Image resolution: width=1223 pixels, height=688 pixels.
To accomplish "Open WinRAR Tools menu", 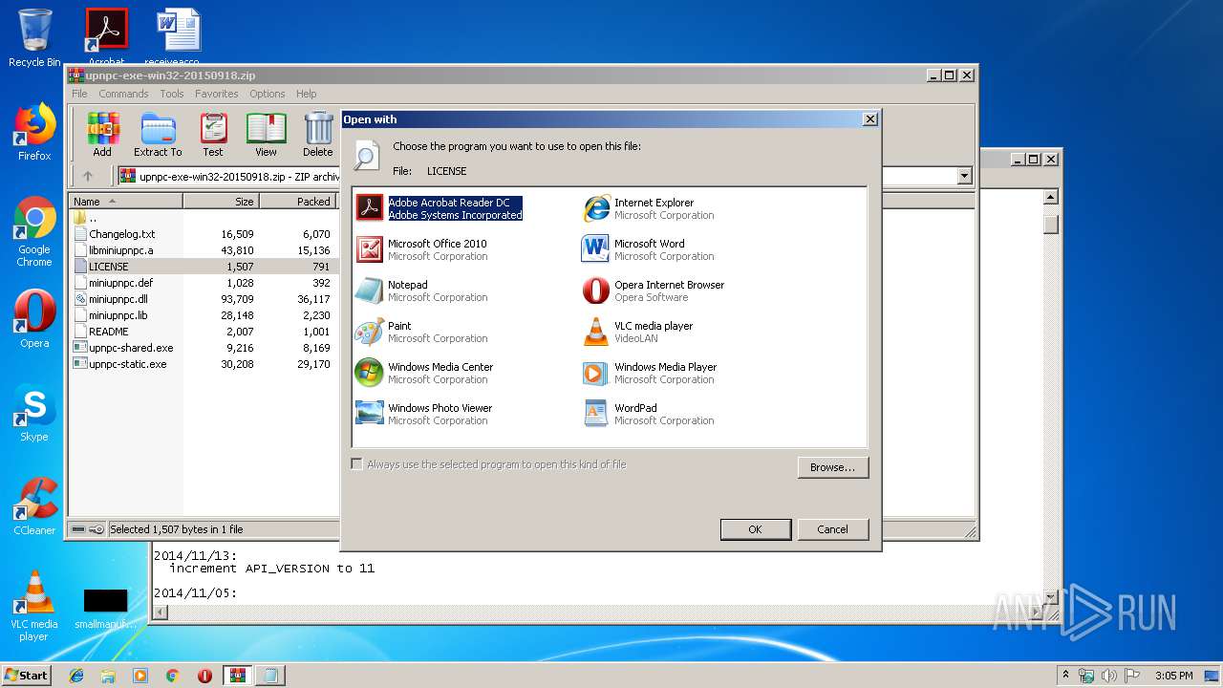I will click(x=172, y=94).
